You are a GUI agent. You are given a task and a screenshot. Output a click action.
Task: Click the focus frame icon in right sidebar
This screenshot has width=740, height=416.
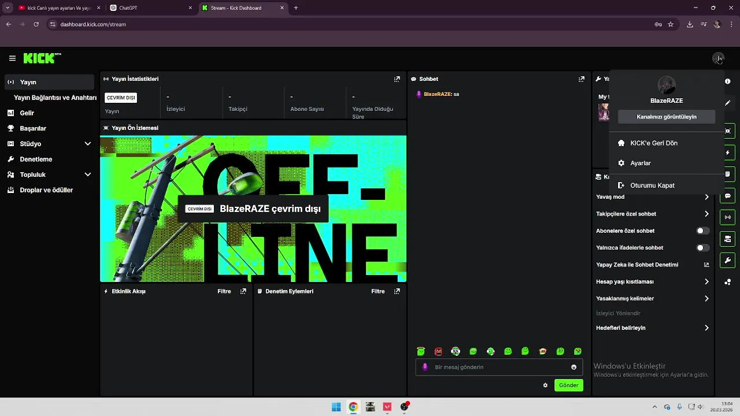coord(728,131)
